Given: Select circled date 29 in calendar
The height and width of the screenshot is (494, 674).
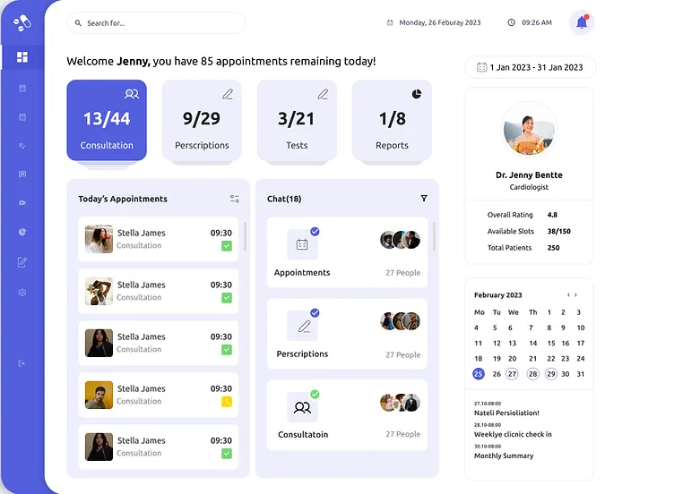Looking at the screenshot, I should [x=550, y=374].
